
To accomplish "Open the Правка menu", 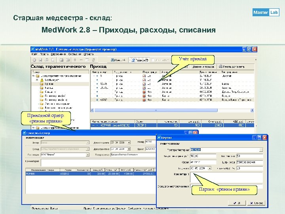I will (x=44, y=54).
